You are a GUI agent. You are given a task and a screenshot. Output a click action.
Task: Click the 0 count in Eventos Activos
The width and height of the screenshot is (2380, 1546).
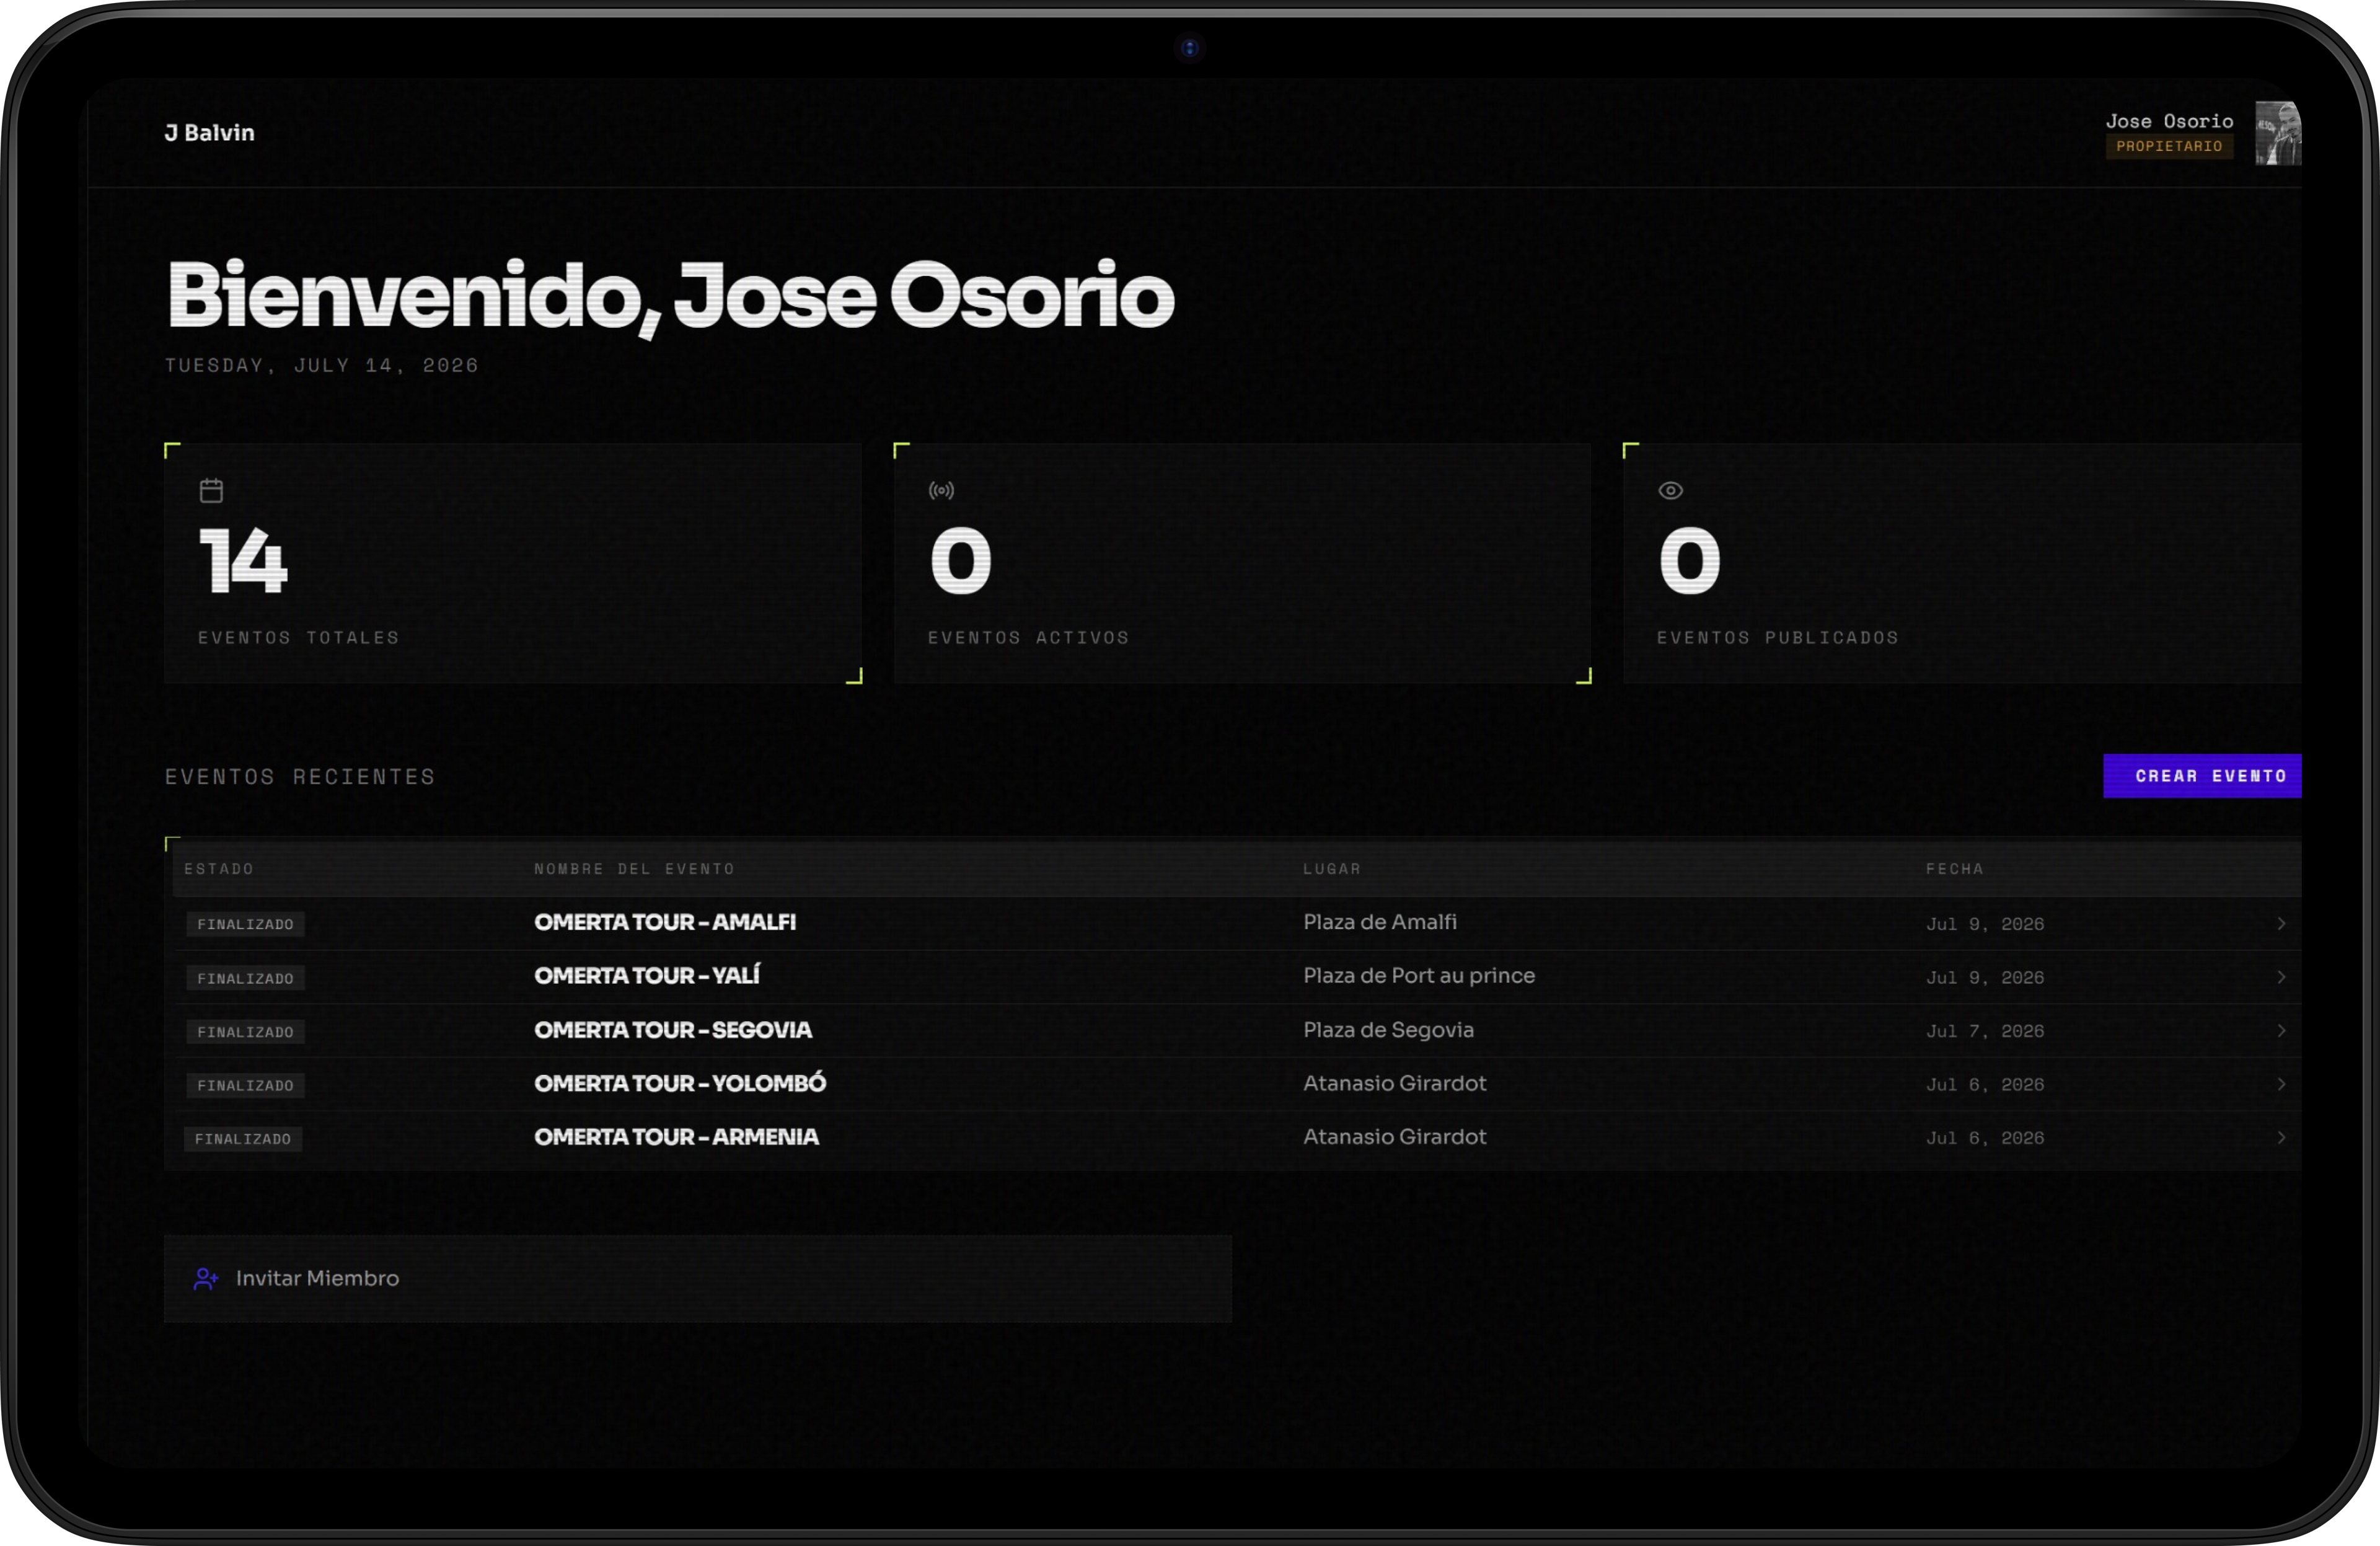(x=960, y=561)
